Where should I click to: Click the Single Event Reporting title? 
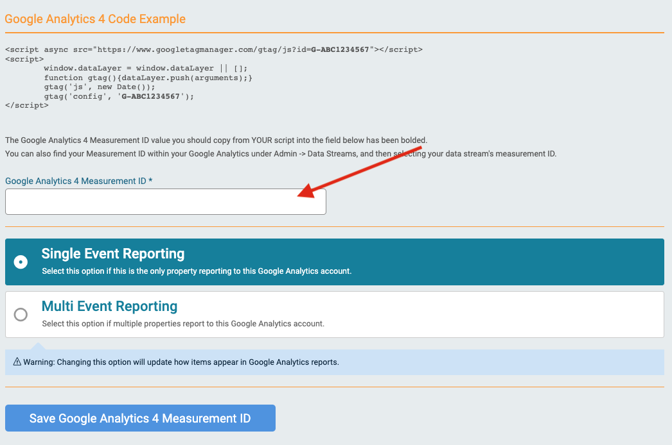point(112,254)
